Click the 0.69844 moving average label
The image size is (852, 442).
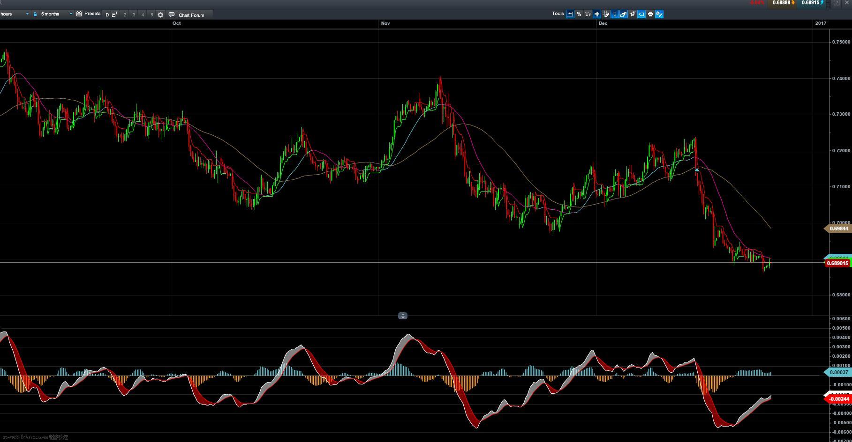(x=837, y=228)
